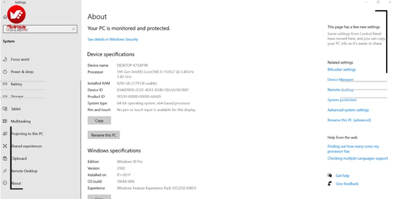Open See details in Windows Security
Viewport: 398px width, 199px height.
(113, 39)
